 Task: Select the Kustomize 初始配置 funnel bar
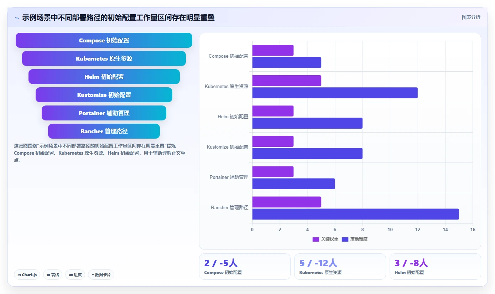click(104, 95)
